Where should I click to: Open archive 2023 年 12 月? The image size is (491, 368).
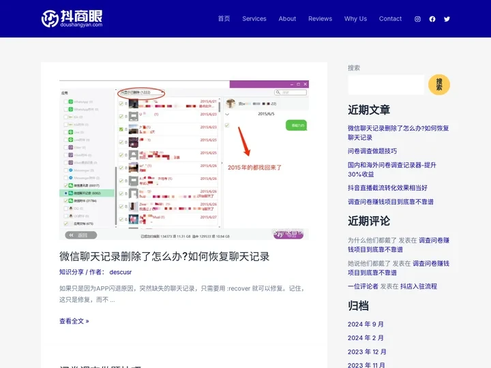(x=367, y=352)
